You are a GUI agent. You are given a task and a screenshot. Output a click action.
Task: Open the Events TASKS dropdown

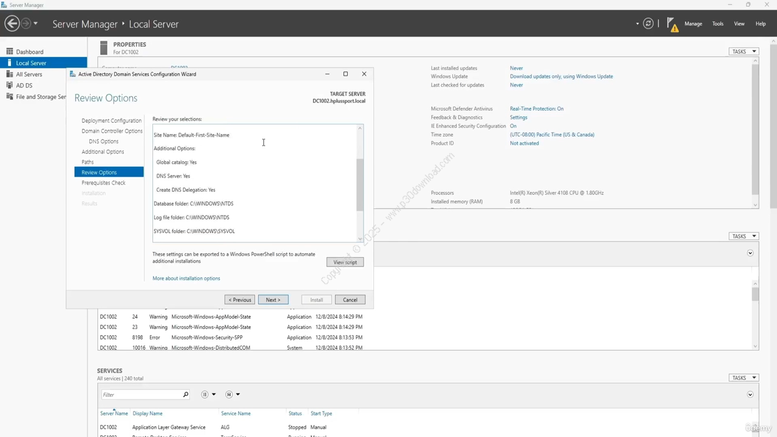[744, 236]
